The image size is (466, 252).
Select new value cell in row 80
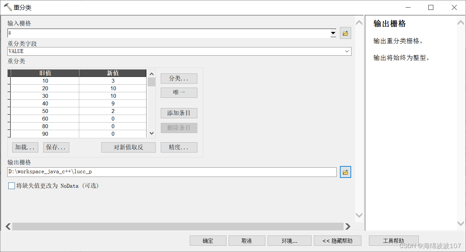click(x=113, y=126)
